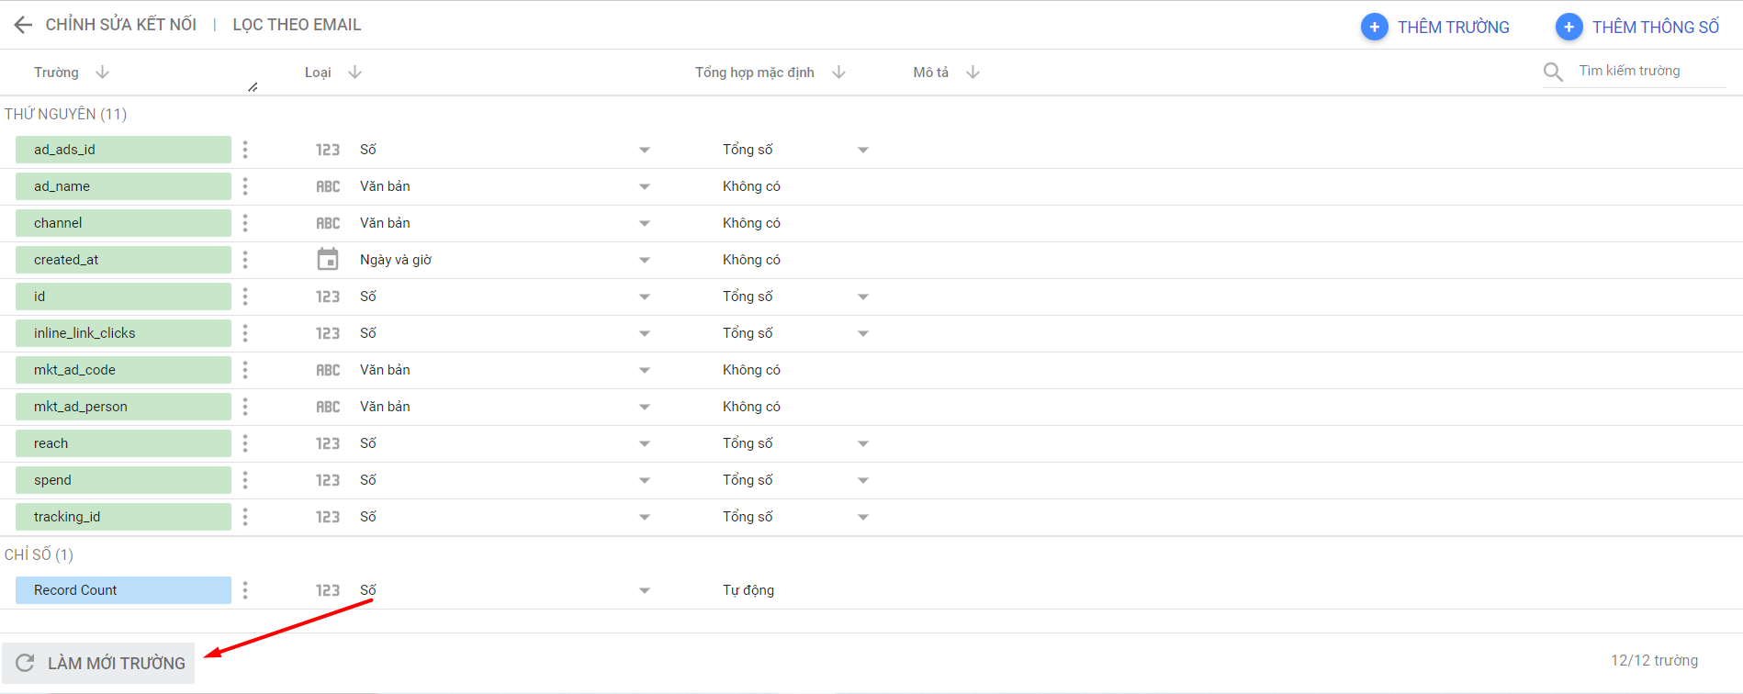Expand aggregation dropdown for spend field
This screenshot has width=1743, height=694.
863,480
